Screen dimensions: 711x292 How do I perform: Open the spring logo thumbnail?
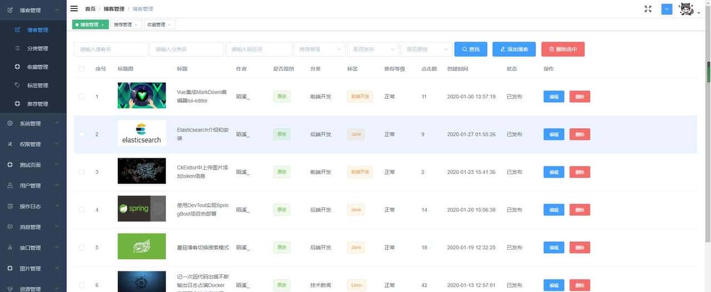click(x=142, y=209)
